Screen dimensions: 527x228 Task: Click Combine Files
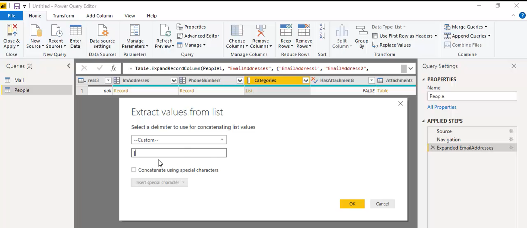point(463,45)
